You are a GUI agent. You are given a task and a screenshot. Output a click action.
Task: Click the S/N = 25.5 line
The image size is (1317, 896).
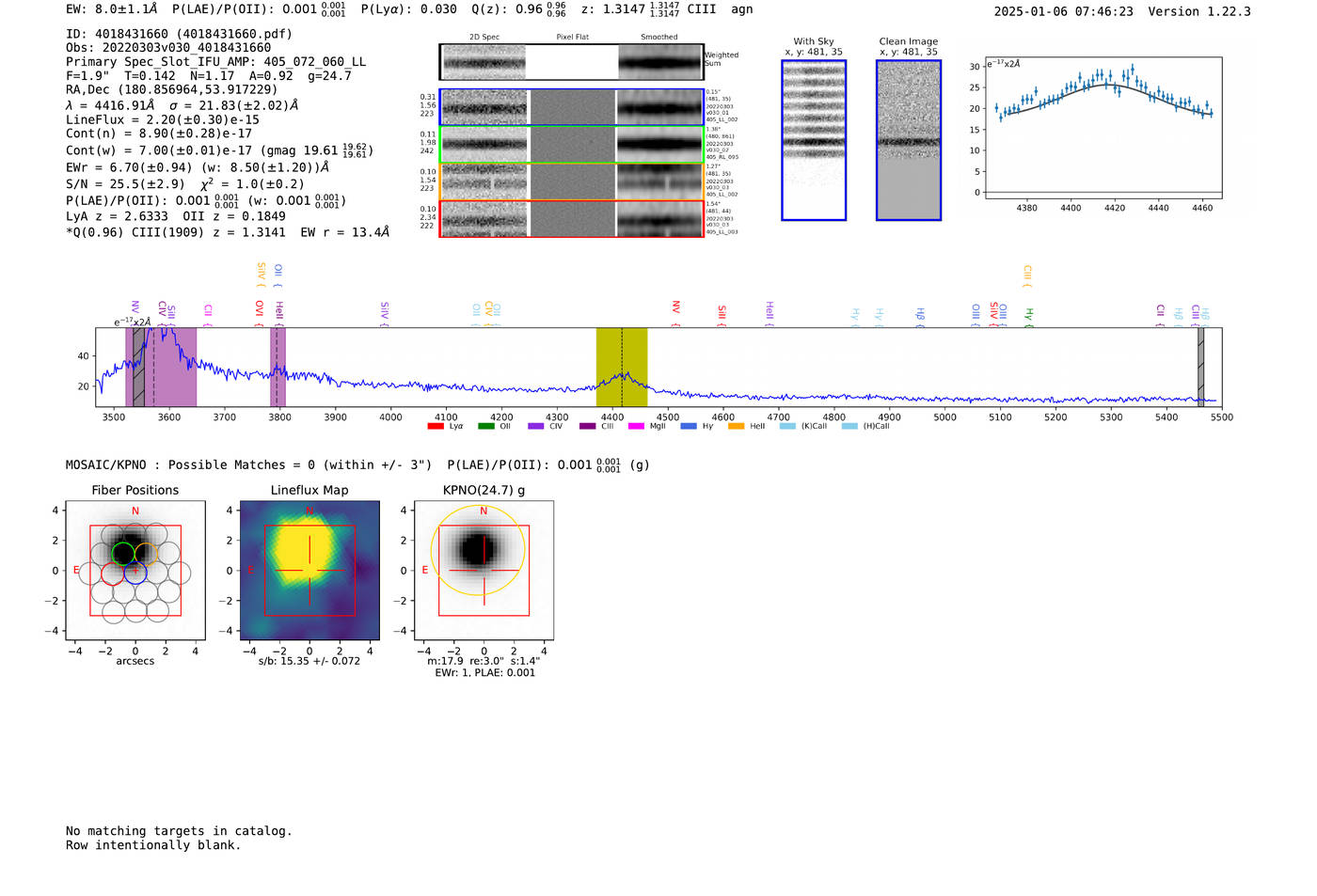coord(185,184)
